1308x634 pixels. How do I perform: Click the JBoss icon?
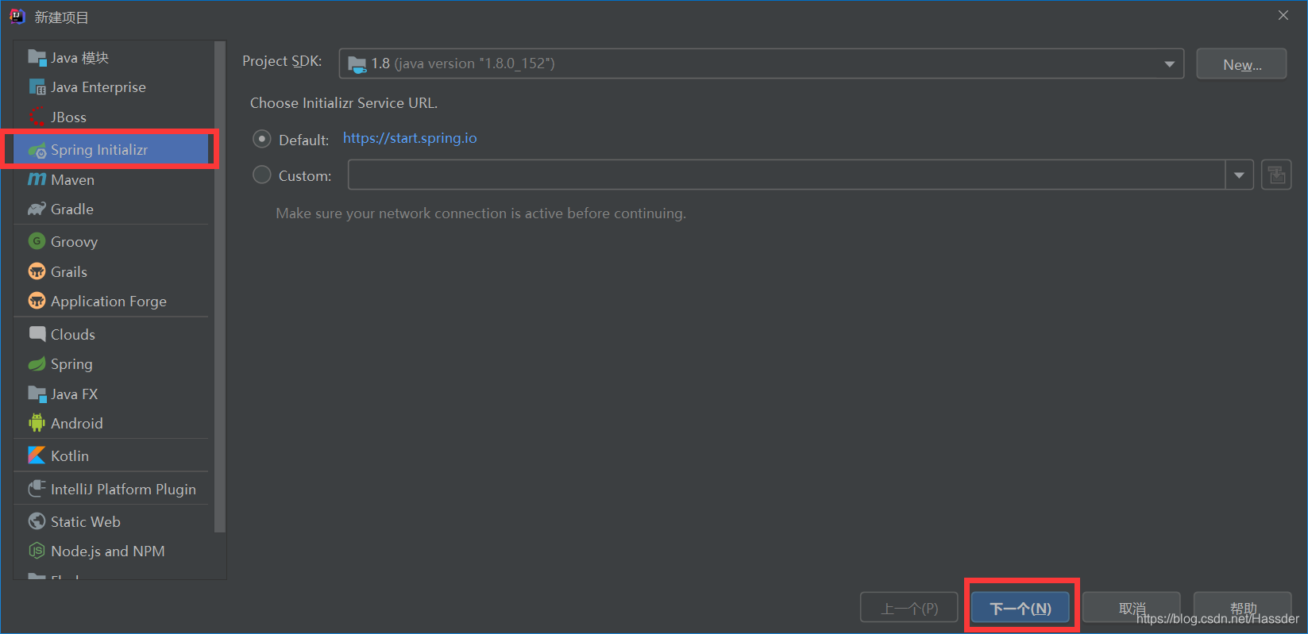pyautogui.click(x=37, y=117)
